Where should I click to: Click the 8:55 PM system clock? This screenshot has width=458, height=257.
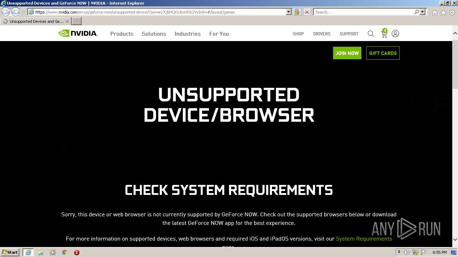(x=439, y=252)
